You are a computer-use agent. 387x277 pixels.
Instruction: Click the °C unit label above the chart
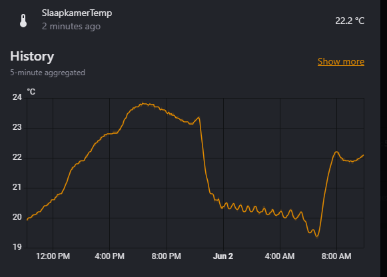pos(31,92)
